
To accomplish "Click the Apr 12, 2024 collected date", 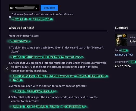I will [123, 66].
